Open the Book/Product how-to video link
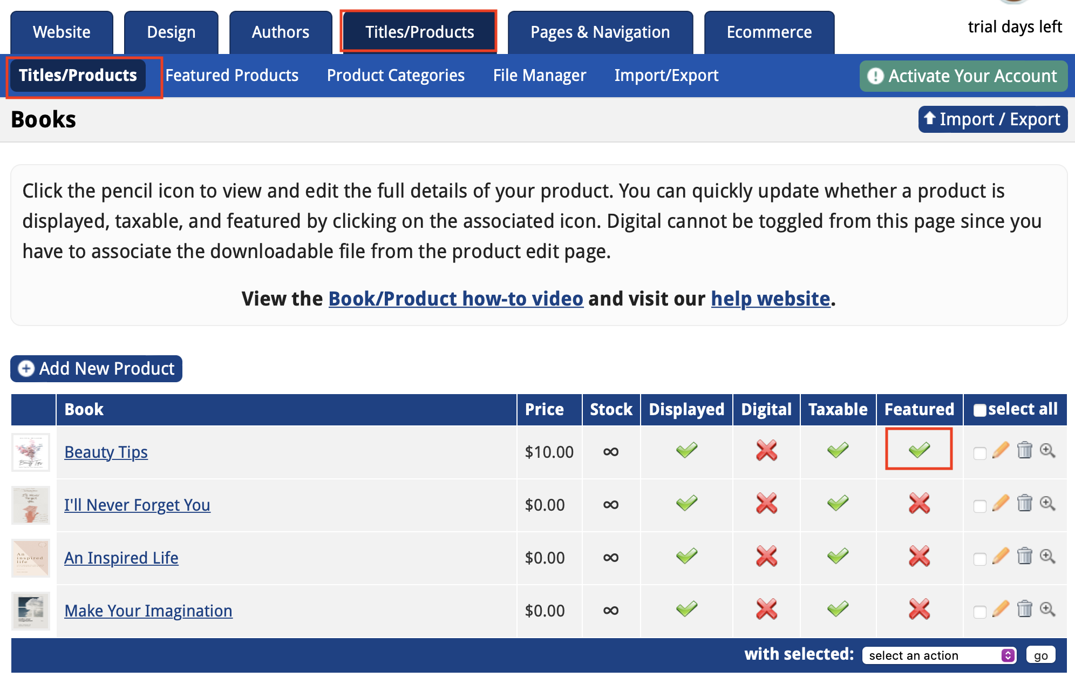 tap(456, 299)
